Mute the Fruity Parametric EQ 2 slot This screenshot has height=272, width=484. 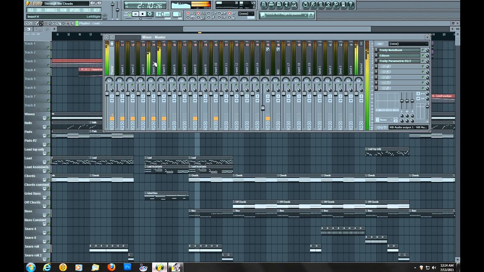point(423,61)
